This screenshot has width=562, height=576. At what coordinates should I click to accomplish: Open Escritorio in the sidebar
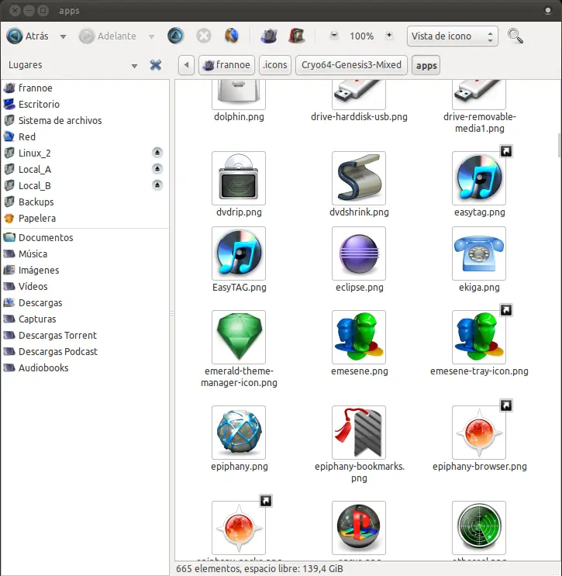tap(85, 105)
